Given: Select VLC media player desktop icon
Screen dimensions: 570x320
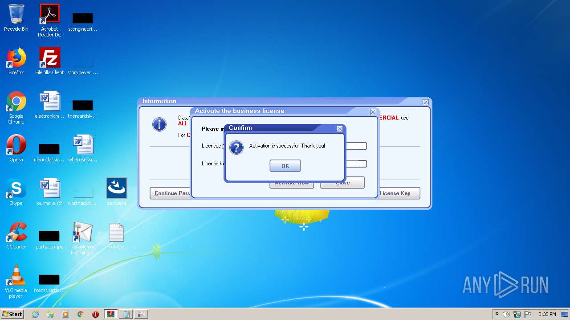Looking at the screenshot, I should (x=16, y=282).
